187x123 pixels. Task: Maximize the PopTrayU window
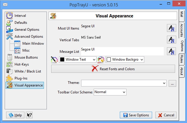pos(169,4)
